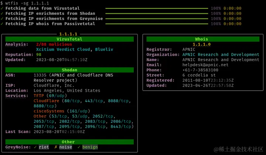Click the 80/tcp port
Screen dimensions: 266x155
click(x=72, y=101)
